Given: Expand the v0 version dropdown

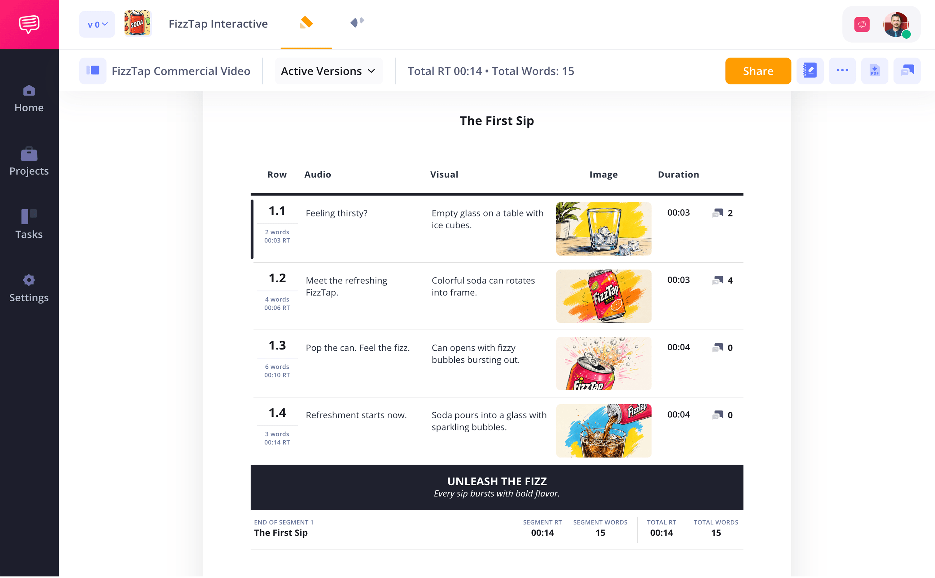Looking at the screenshot, I should click(97, 24).
